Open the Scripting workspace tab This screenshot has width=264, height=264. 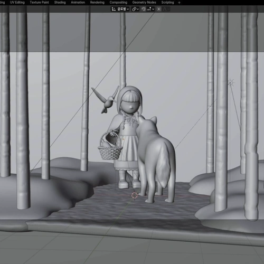[167, 3]
